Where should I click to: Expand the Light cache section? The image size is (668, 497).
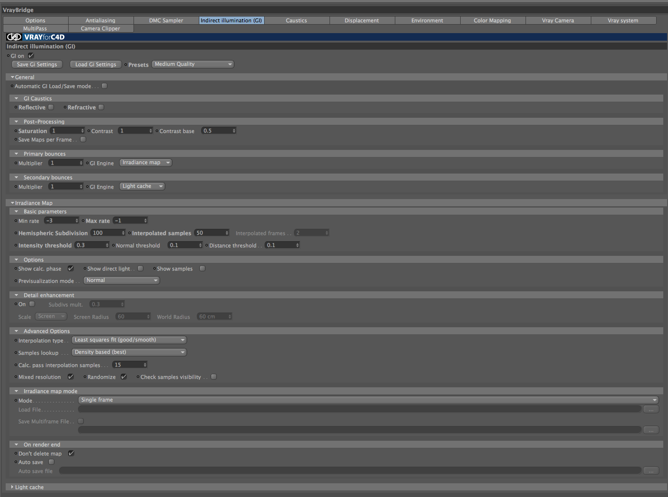pyautogui.click(x=12, y=487)
